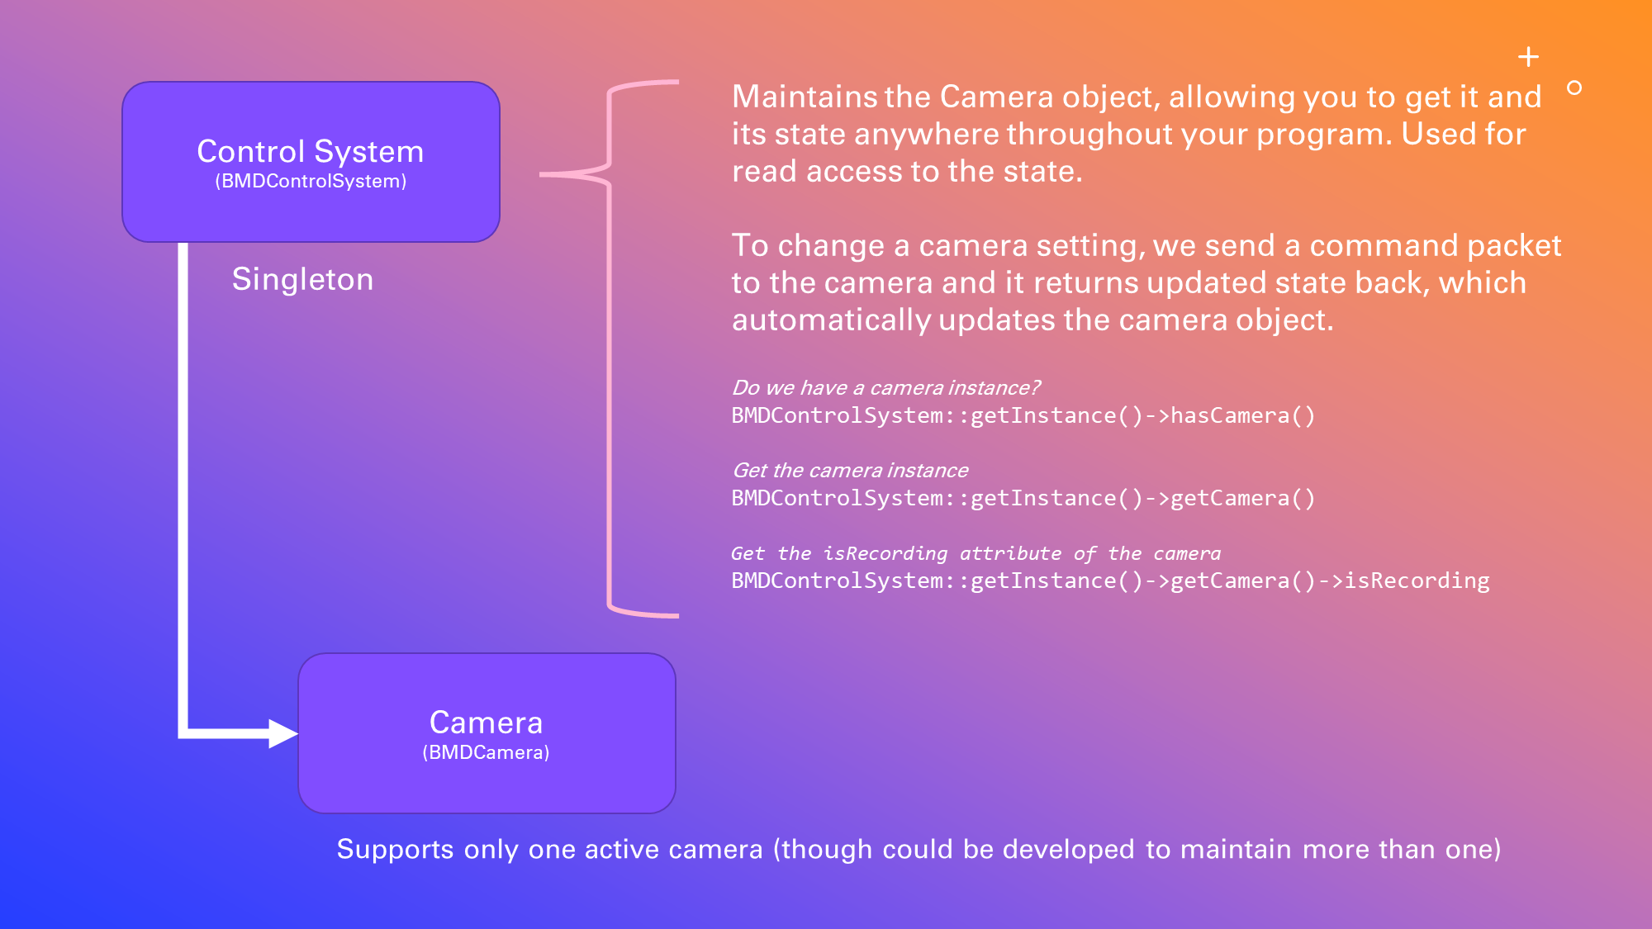Click 'Do we have a camera instance?' caption
This screenshot has height=929, width=1652.
[x=885, y=387]
